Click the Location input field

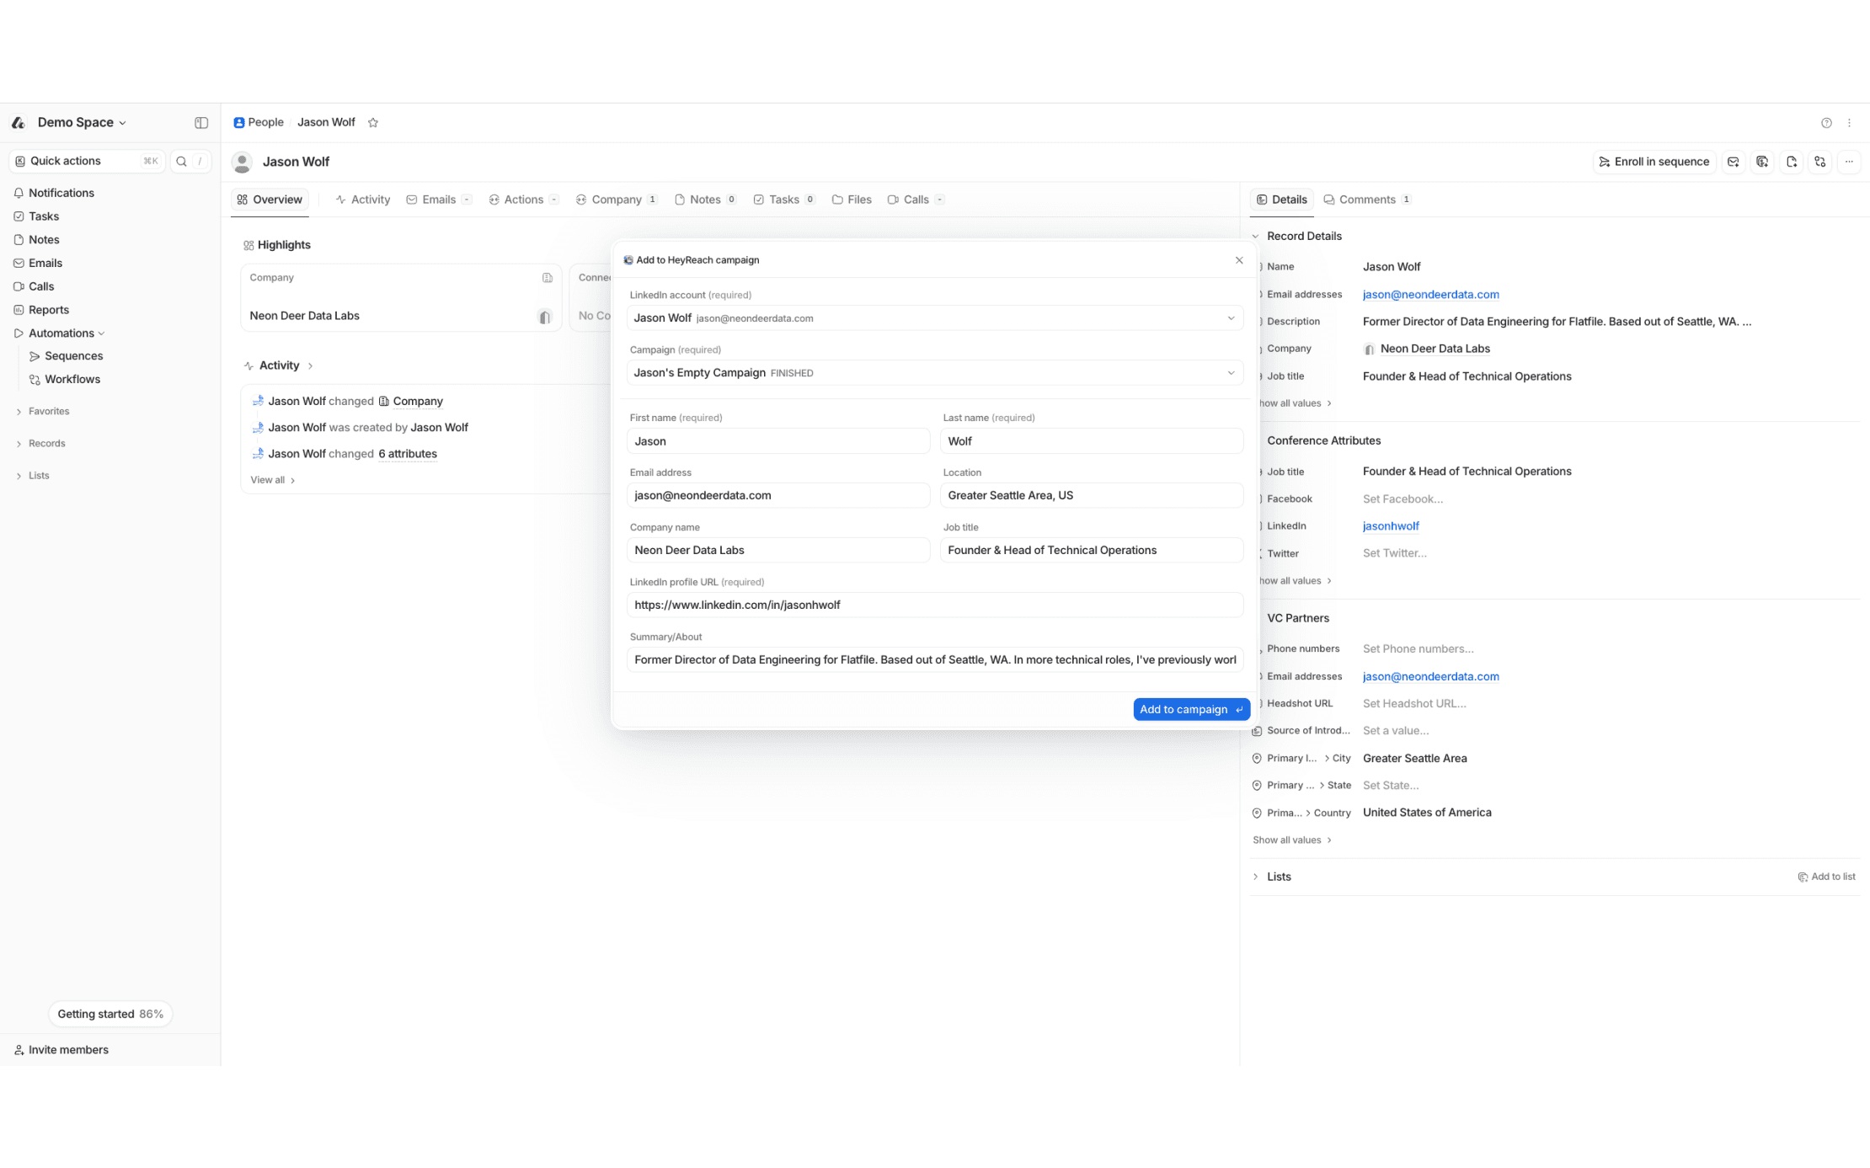tap(1091, 495)
